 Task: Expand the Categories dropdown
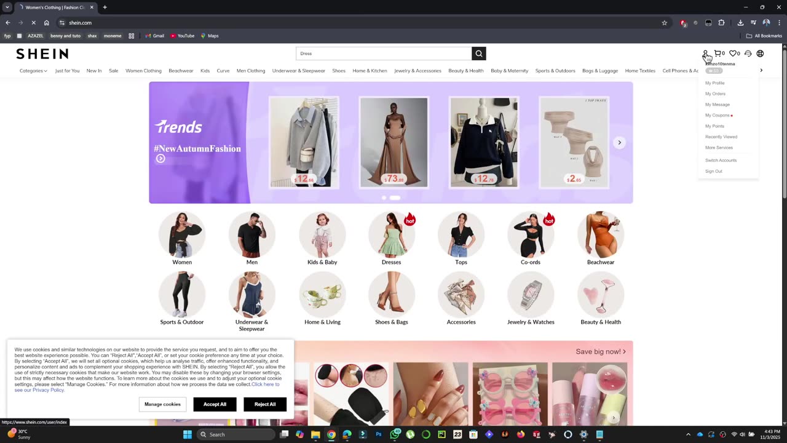(x=33, y=71)
